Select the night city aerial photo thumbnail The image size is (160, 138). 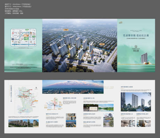71,124
